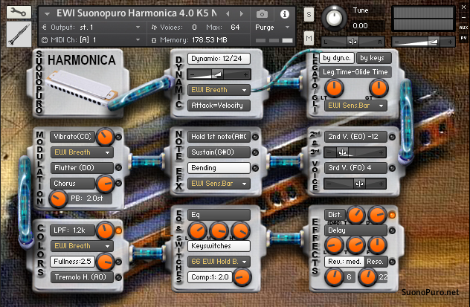This screenshot has width=470, height=307.
Task: Click the reverb amount knob showing 6
Action: tap(334, 277)
